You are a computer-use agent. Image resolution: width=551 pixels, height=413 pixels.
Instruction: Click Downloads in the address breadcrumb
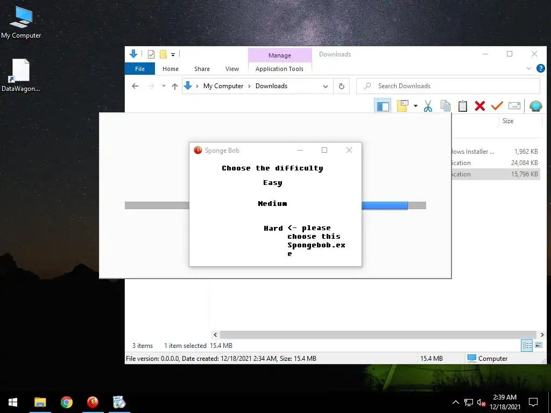271,86
